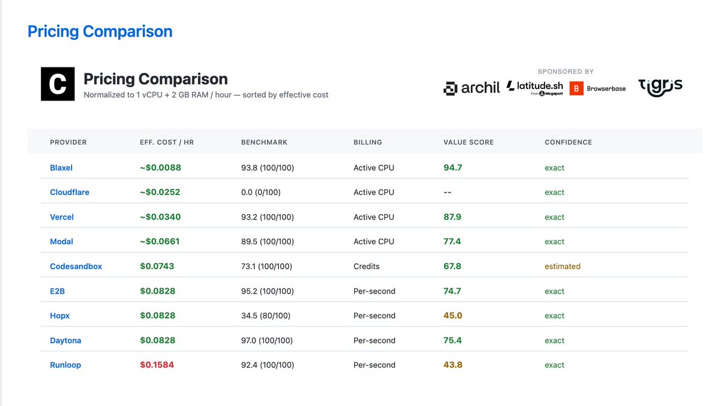
Task: Open the Archil sponsor logo
Action: click(472, 88)
